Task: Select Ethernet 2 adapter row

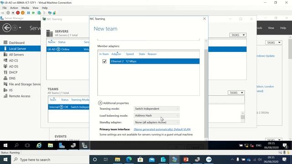Action: pyautogui.click(x=155, y=61)
